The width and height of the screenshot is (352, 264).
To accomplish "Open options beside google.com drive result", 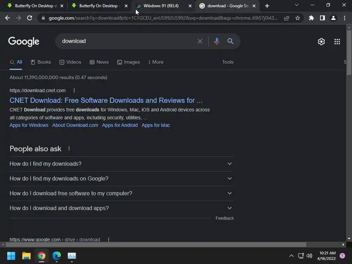I will click(109, 240).
